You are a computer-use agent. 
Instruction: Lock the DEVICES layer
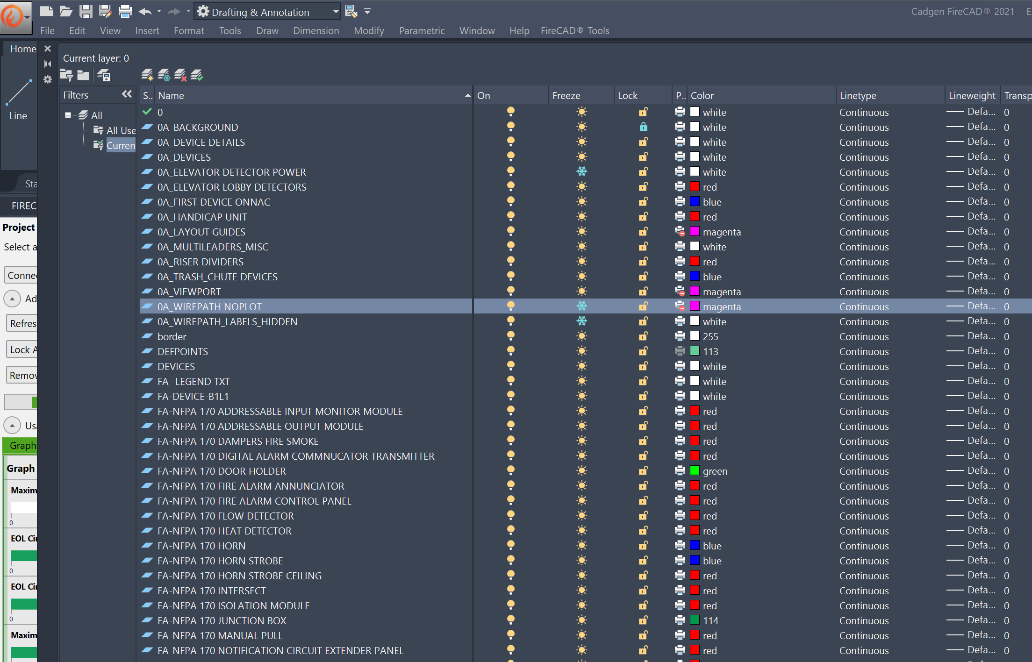point(644,366)
